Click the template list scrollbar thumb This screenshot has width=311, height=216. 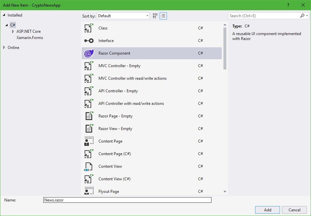point(225,46)
